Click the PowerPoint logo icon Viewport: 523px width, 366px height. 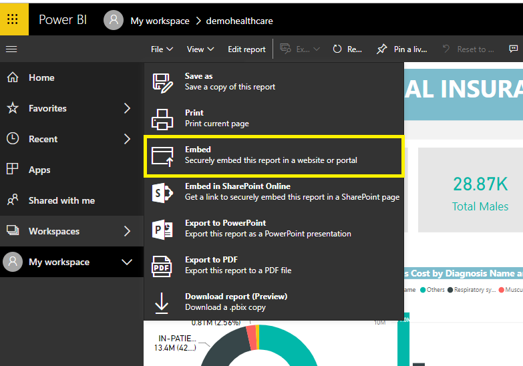pyautogui.click(x=162, y=230)
